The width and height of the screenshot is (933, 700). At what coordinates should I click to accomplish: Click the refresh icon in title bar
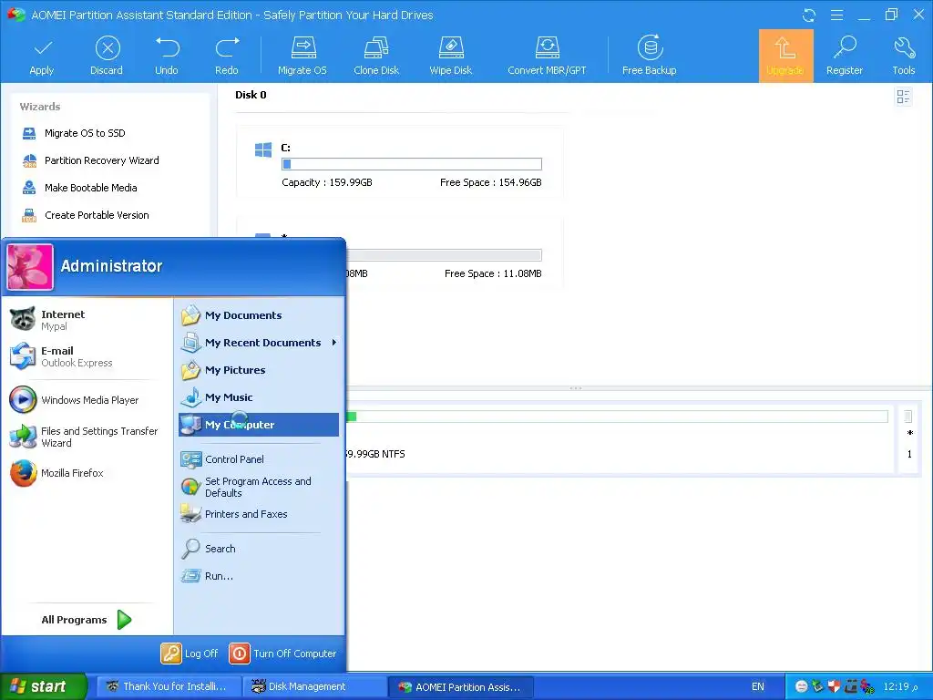tap(809, 15)
